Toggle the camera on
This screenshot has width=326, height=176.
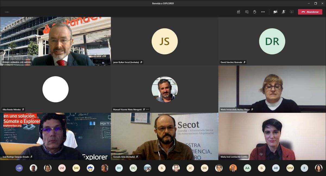click(275, 12)
